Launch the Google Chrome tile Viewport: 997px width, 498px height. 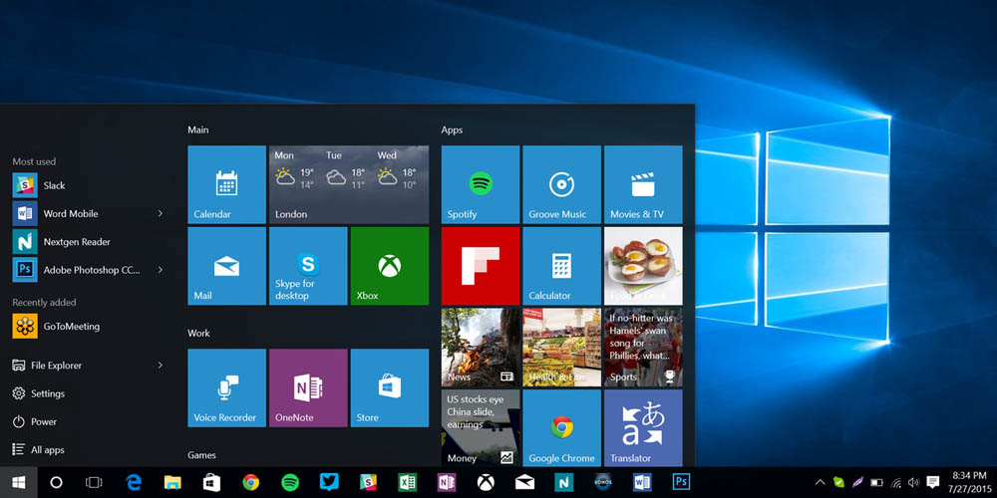coord(561,427)
